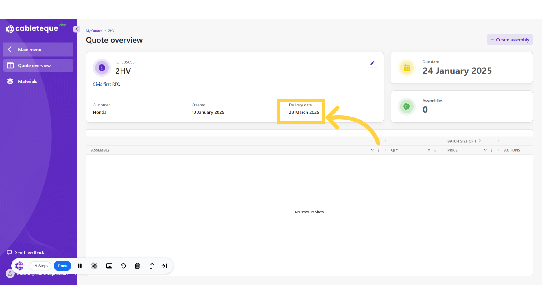Open the Price column options menu
Screen dimensions: 542x304
[491, 150]
